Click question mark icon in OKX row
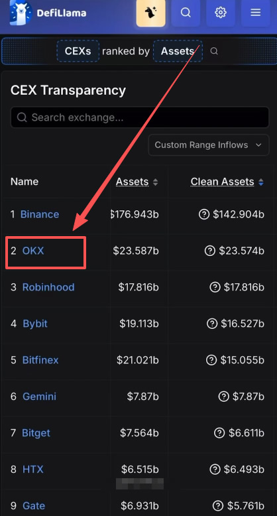This screenshot has height=516, width=277. [x=209, y=251]
